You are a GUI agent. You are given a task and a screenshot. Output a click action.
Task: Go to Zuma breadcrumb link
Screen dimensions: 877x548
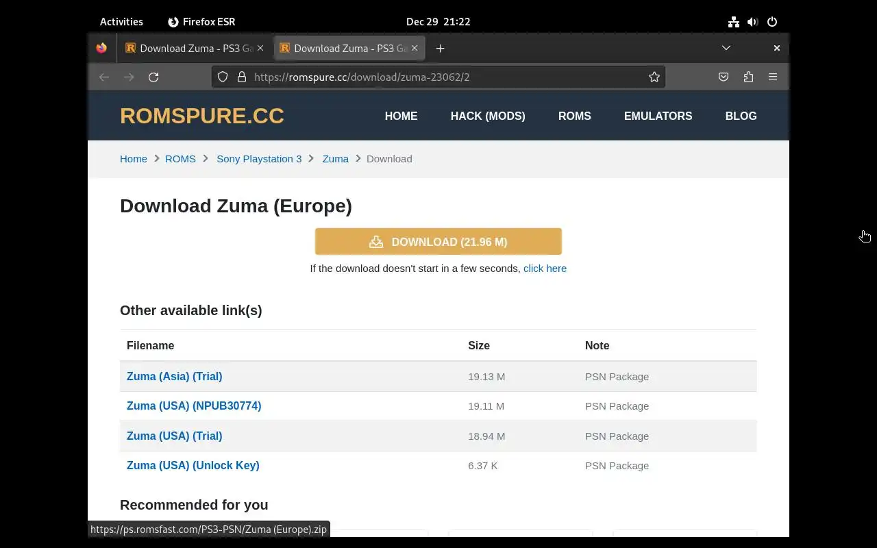coord(336,158)
